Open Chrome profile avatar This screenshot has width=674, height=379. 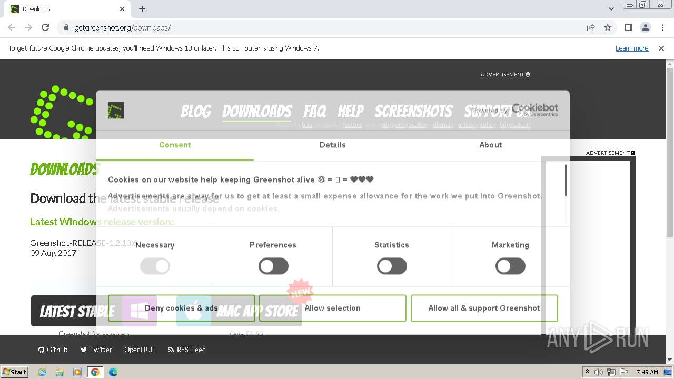pos(645,27)
